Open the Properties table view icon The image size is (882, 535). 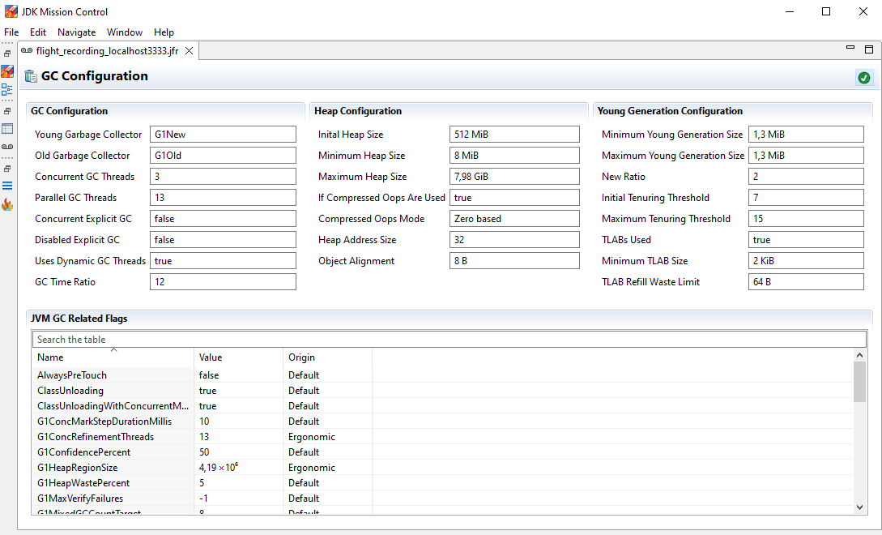[x=7, y=129]
